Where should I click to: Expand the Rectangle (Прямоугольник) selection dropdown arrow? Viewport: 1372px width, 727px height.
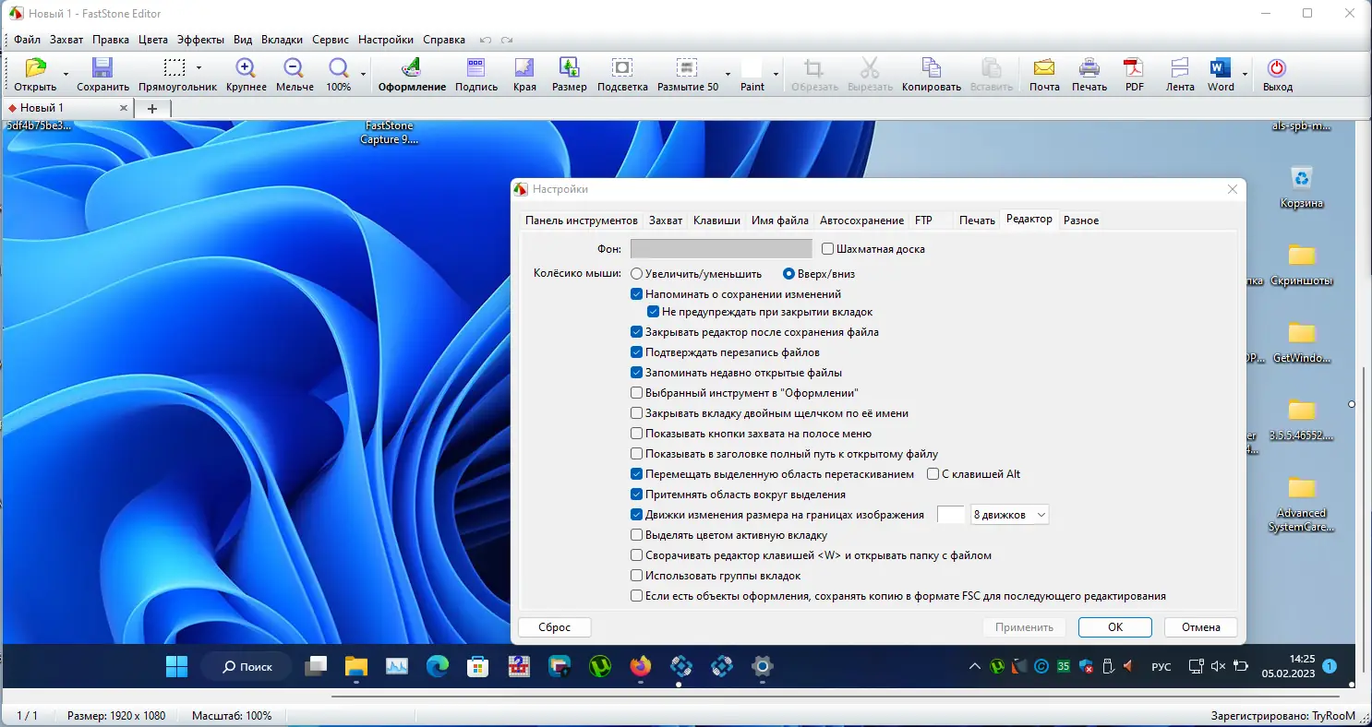(199, 68)
